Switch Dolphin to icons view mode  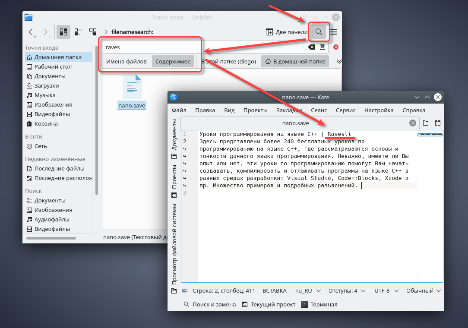point(63,32)
